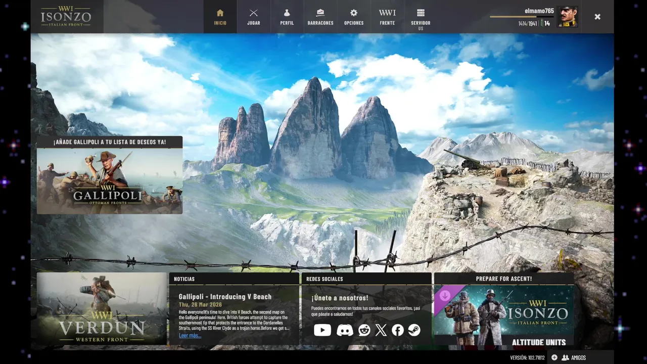647x364 pixels.
Task: Open the Discord server icon
Action: [x=345, y=330]
